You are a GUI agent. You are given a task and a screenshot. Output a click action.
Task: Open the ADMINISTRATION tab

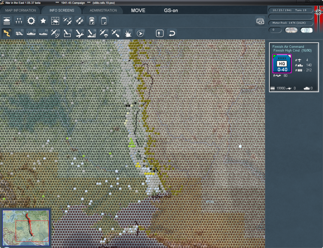tap(103, 10)
